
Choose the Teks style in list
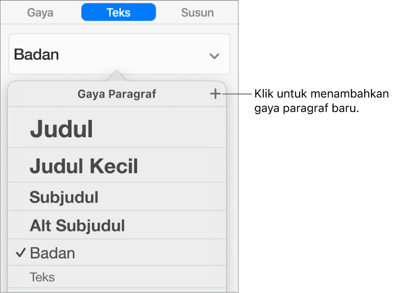(x=117, y=277)
